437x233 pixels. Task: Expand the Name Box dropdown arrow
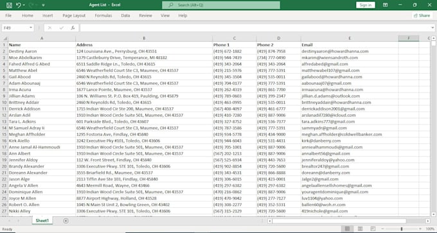[x=31, y=28]
